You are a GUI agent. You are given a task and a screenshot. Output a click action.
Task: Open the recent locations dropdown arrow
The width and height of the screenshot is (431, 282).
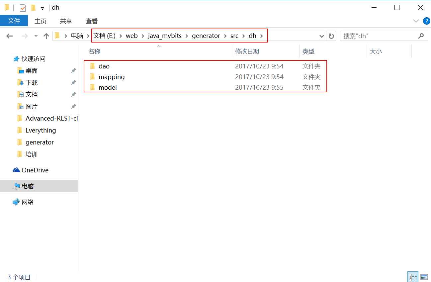[36, 36]
